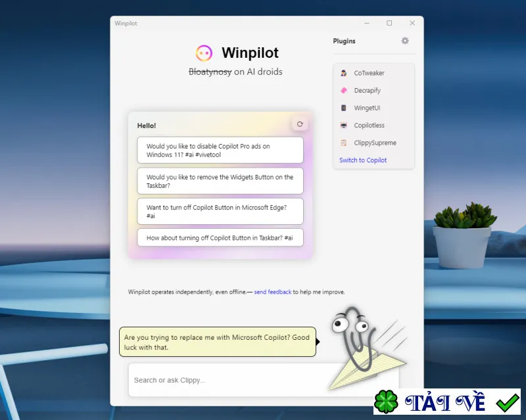
Task: Click Clippy's yellow speech bubble
Action: point(218,342)
